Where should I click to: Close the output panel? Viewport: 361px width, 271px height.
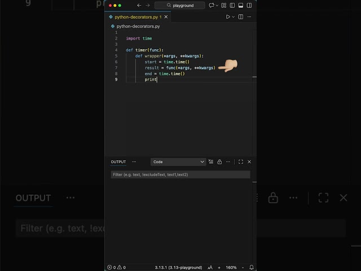point(249,162)
